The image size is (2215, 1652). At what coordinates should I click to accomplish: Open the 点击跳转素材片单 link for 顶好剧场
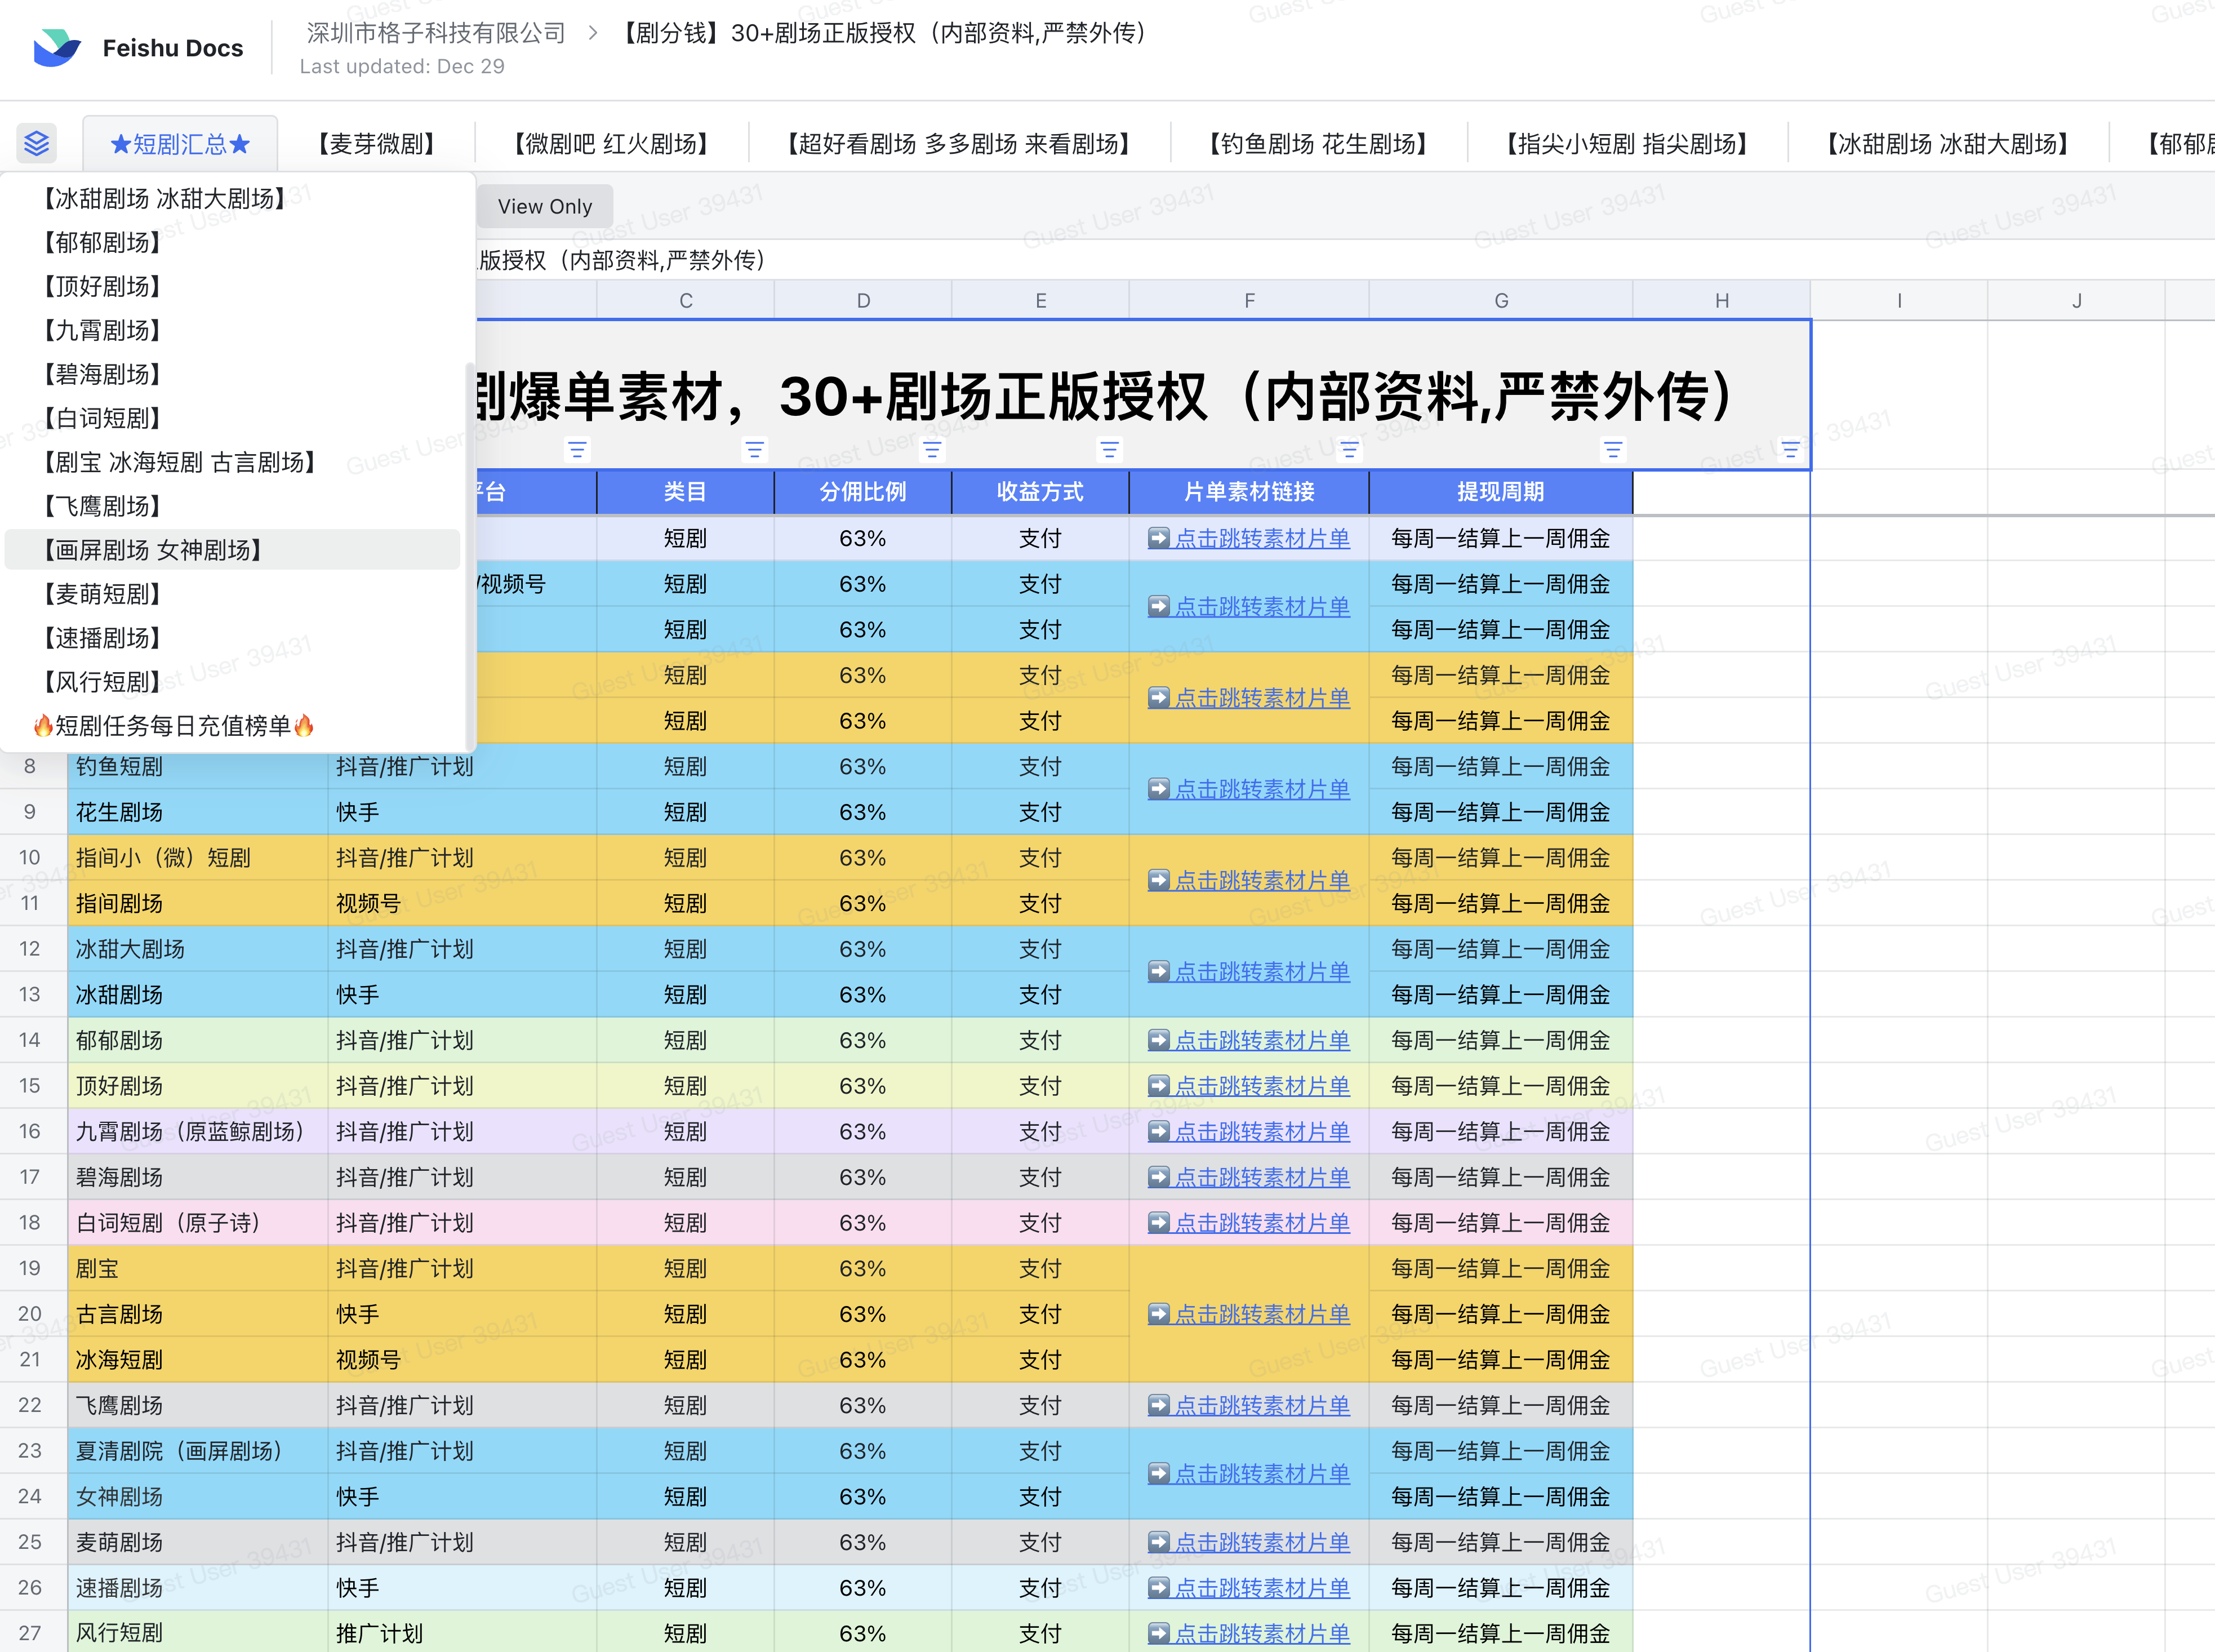(1248, 1085)
